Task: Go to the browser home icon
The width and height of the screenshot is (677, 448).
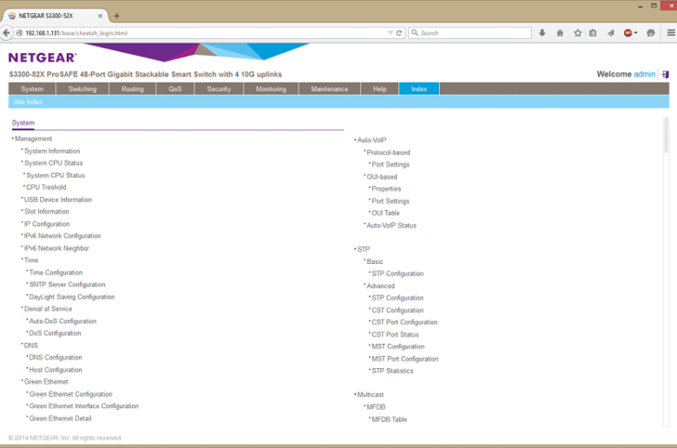Action: [x=560, y=33]
